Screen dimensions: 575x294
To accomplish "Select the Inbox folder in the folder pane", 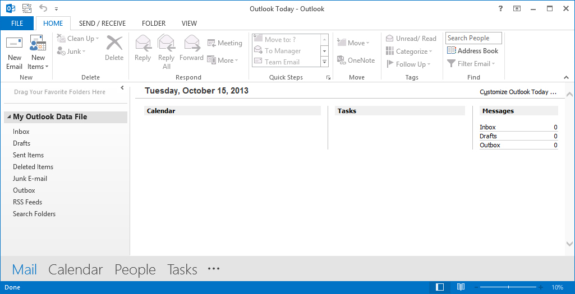I will [21, 132].
